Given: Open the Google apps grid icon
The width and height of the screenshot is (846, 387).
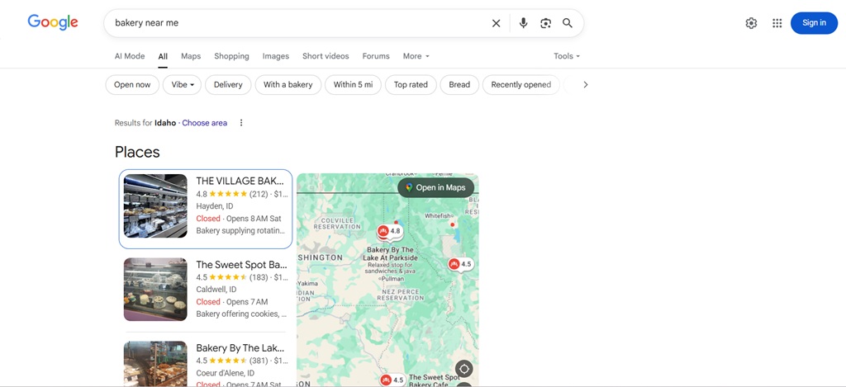Looking at the screenshot, I should 777,23.
